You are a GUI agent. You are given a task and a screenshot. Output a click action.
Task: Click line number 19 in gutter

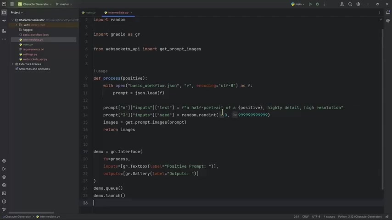[85, 152]
